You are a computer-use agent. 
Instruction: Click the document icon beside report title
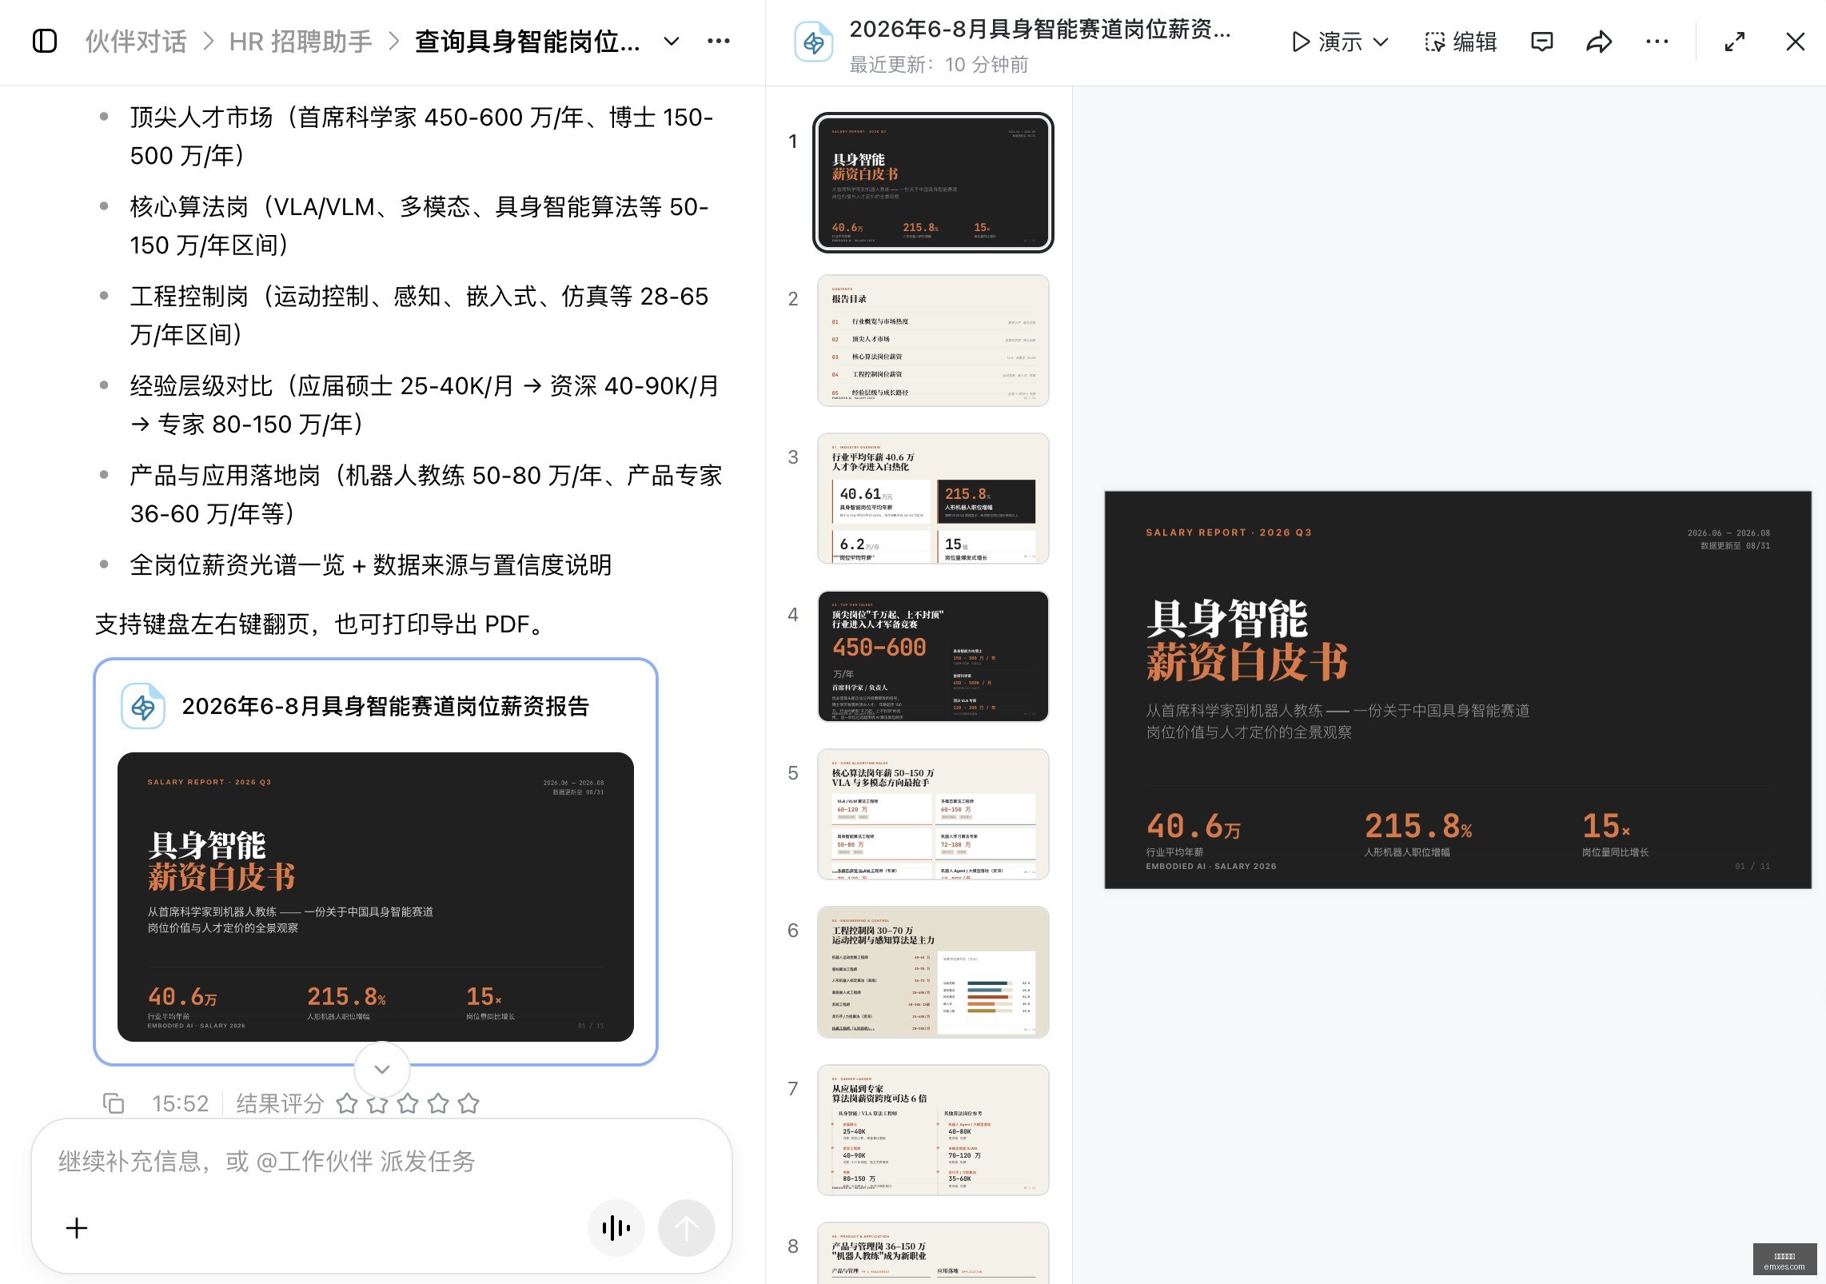click(x=814, y=42)
